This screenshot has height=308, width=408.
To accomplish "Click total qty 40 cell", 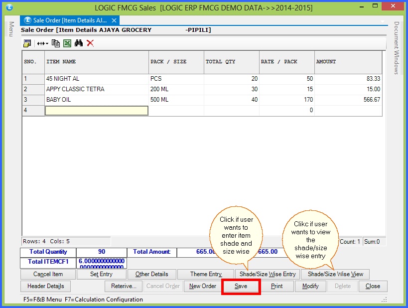I will click(232, 100).
